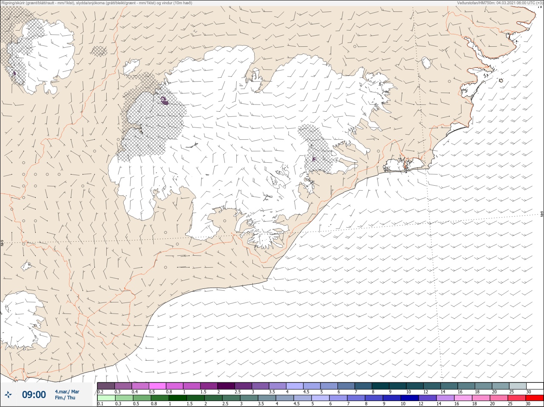The width and height of the screenshot is (544, 407).
Task: Click the four-pointed star icon beside 09:00
Action: point(8,395)
